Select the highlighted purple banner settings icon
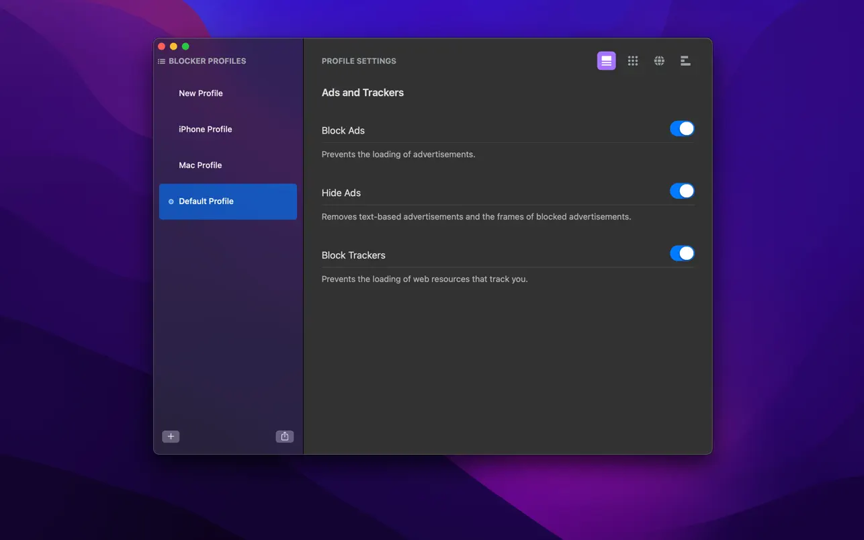This screenshot has width=864, height=540. (x=606, y=61)
